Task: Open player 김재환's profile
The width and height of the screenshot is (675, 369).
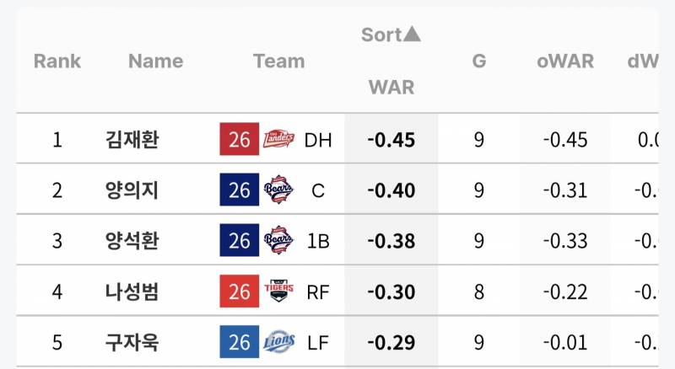Action: (x=132, y=139)
